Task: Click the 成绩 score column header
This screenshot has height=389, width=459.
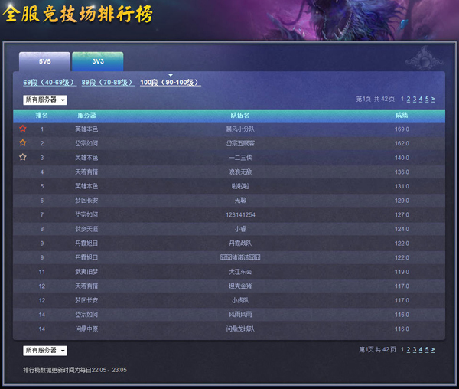Action: click(x=402, y=115)
